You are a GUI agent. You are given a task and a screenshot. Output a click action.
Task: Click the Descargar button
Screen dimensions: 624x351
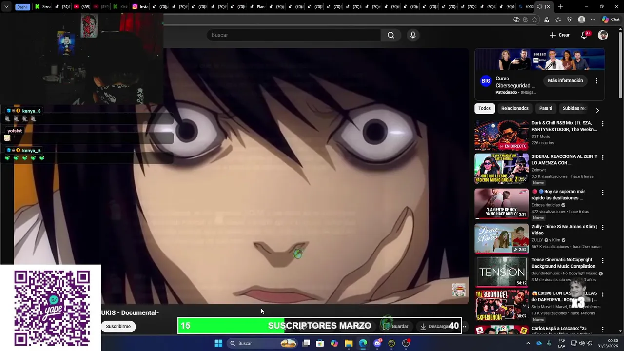point(434,326)
